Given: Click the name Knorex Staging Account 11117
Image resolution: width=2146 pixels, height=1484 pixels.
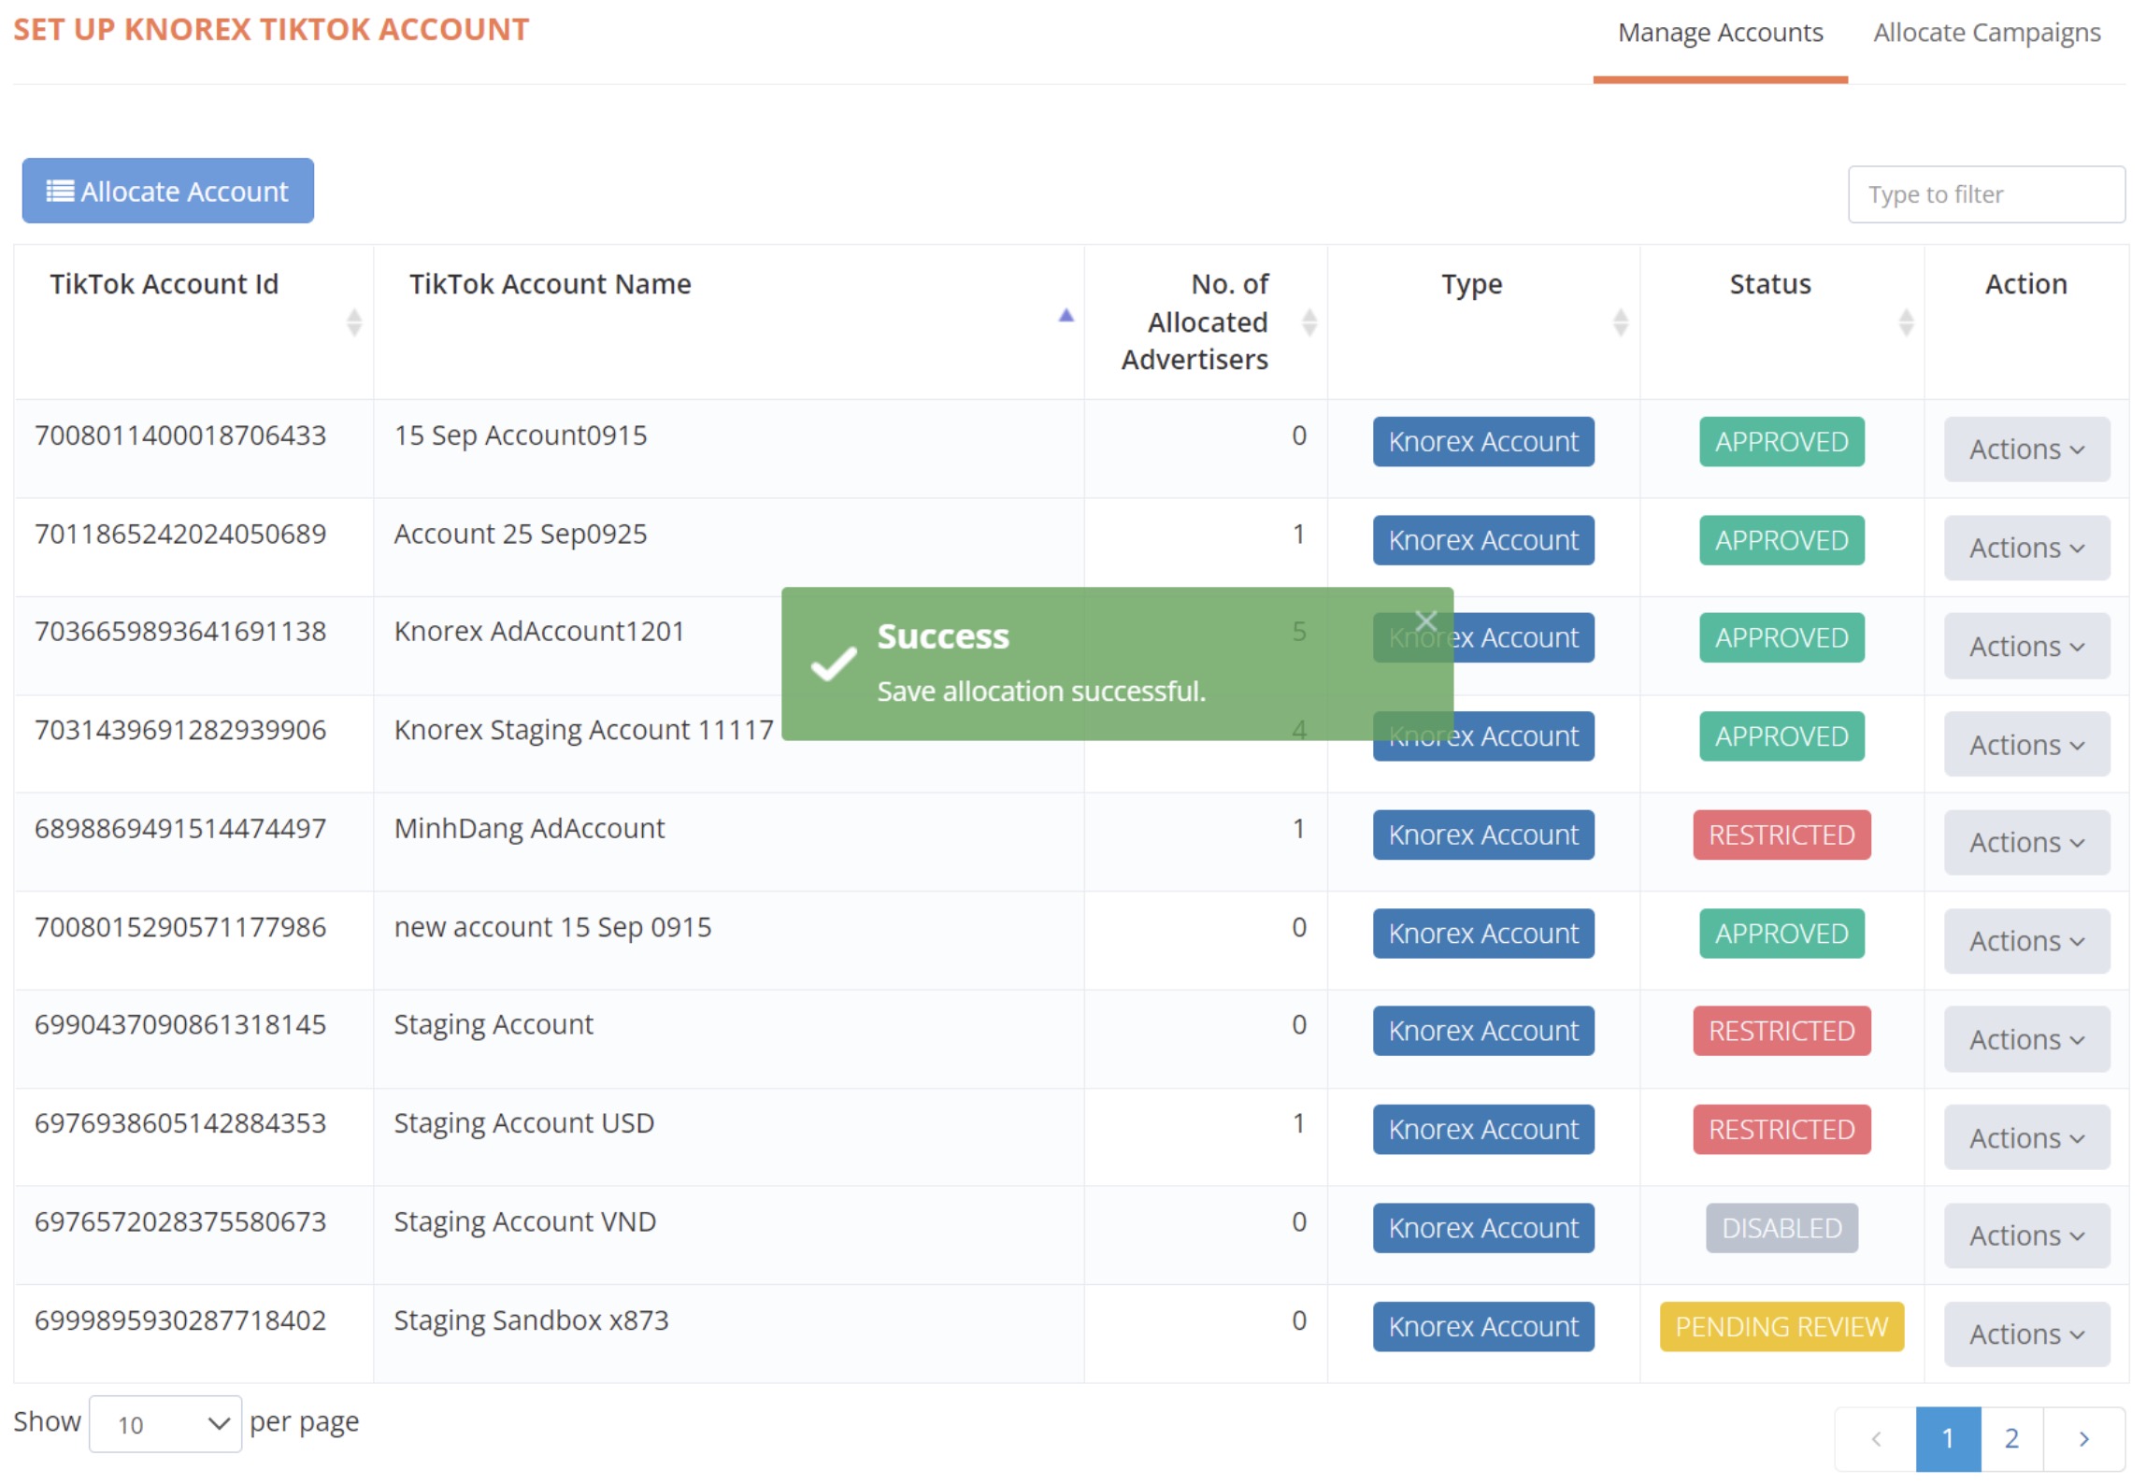Looking at the screenshot, I should 584,731.
